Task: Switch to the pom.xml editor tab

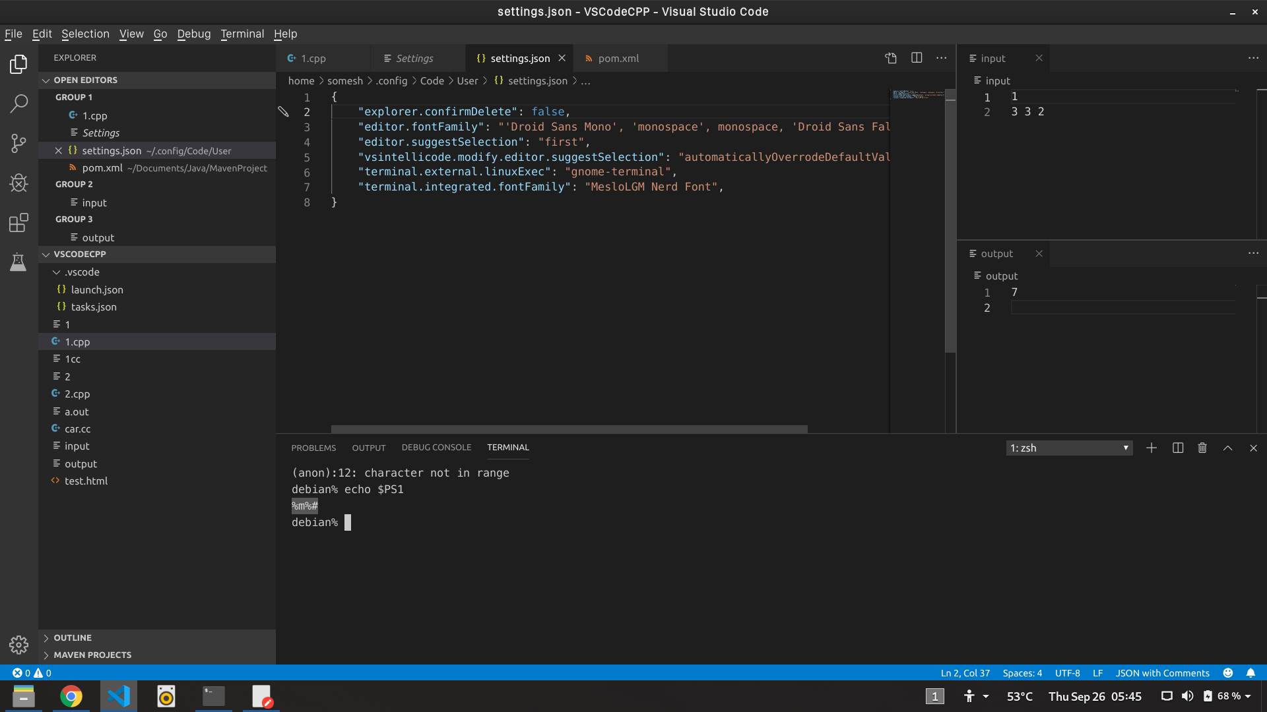Action: [x=618, y=58]
